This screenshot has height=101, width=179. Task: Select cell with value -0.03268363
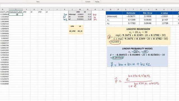tap(4, 62)
